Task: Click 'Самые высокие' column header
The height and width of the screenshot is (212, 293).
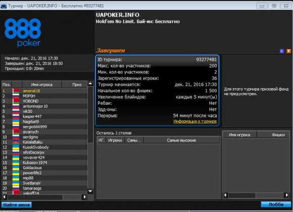Action: pos(182,140)
